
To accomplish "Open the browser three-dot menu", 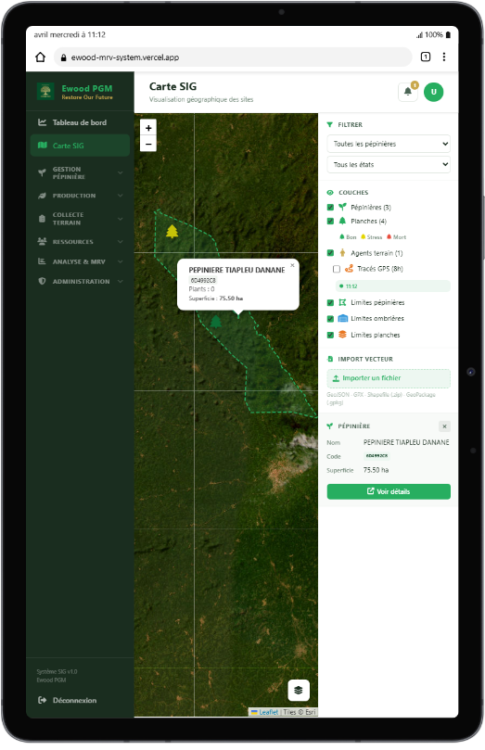I will [x=444, y=57].
